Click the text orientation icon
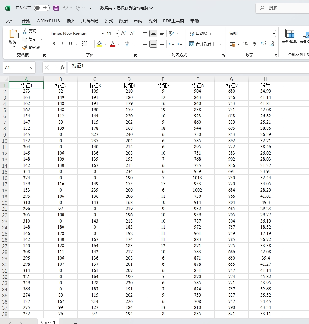 (171, 33)
